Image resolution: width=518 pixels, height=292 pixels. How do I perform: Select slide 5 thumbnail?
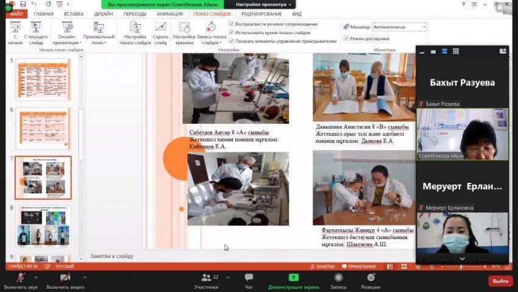pyautogui.click(x=43, y=79)
